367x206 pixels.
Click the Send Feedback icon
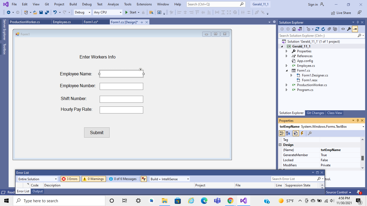359,12
